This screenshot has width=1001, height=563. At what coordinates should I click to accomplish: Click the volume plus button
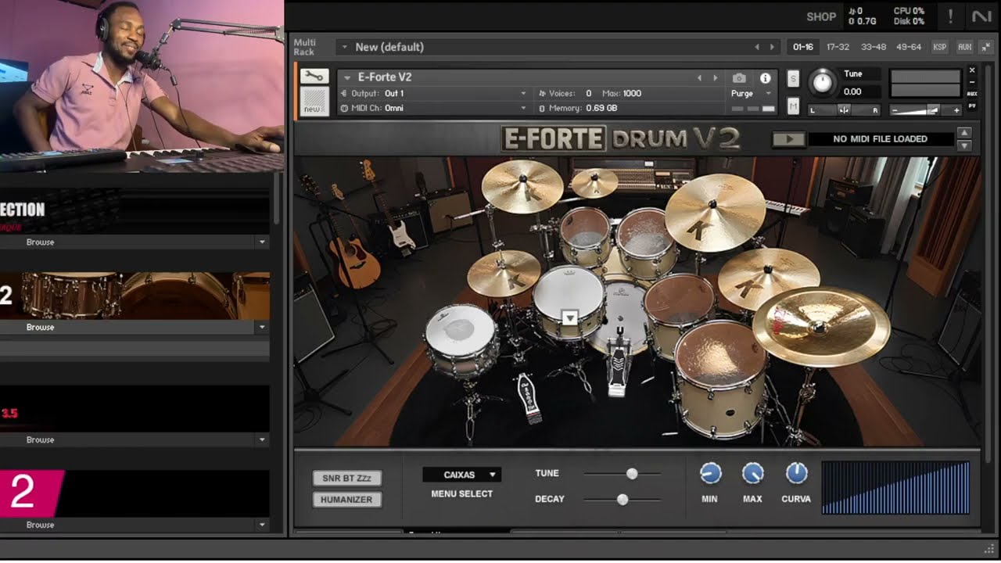956,110
